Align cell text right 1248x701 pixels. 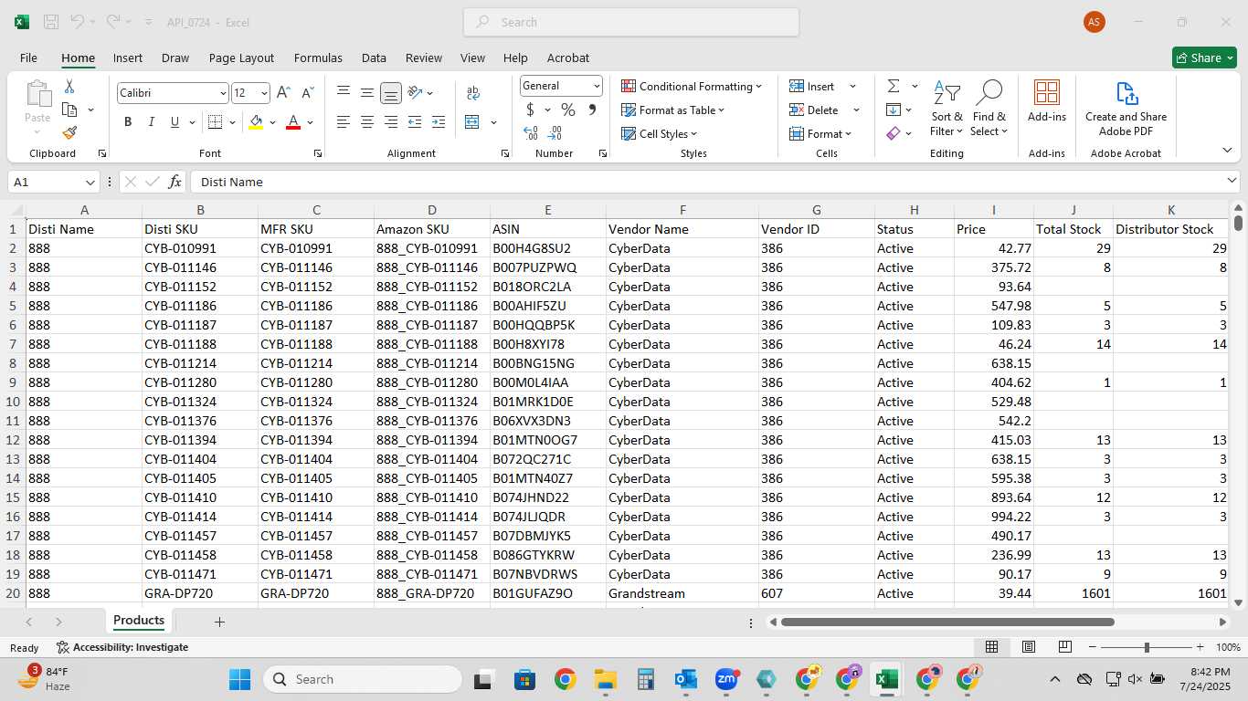[390, 122]
